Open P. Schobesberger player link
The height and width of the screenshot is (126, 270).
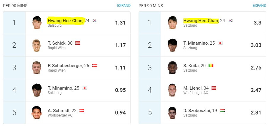point(65,66)
